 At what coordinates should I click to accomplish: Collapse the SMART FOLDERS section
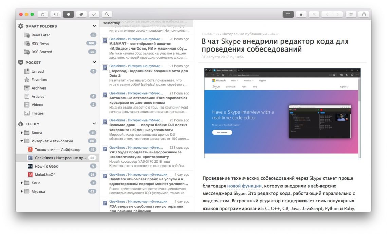coord(94,26)
